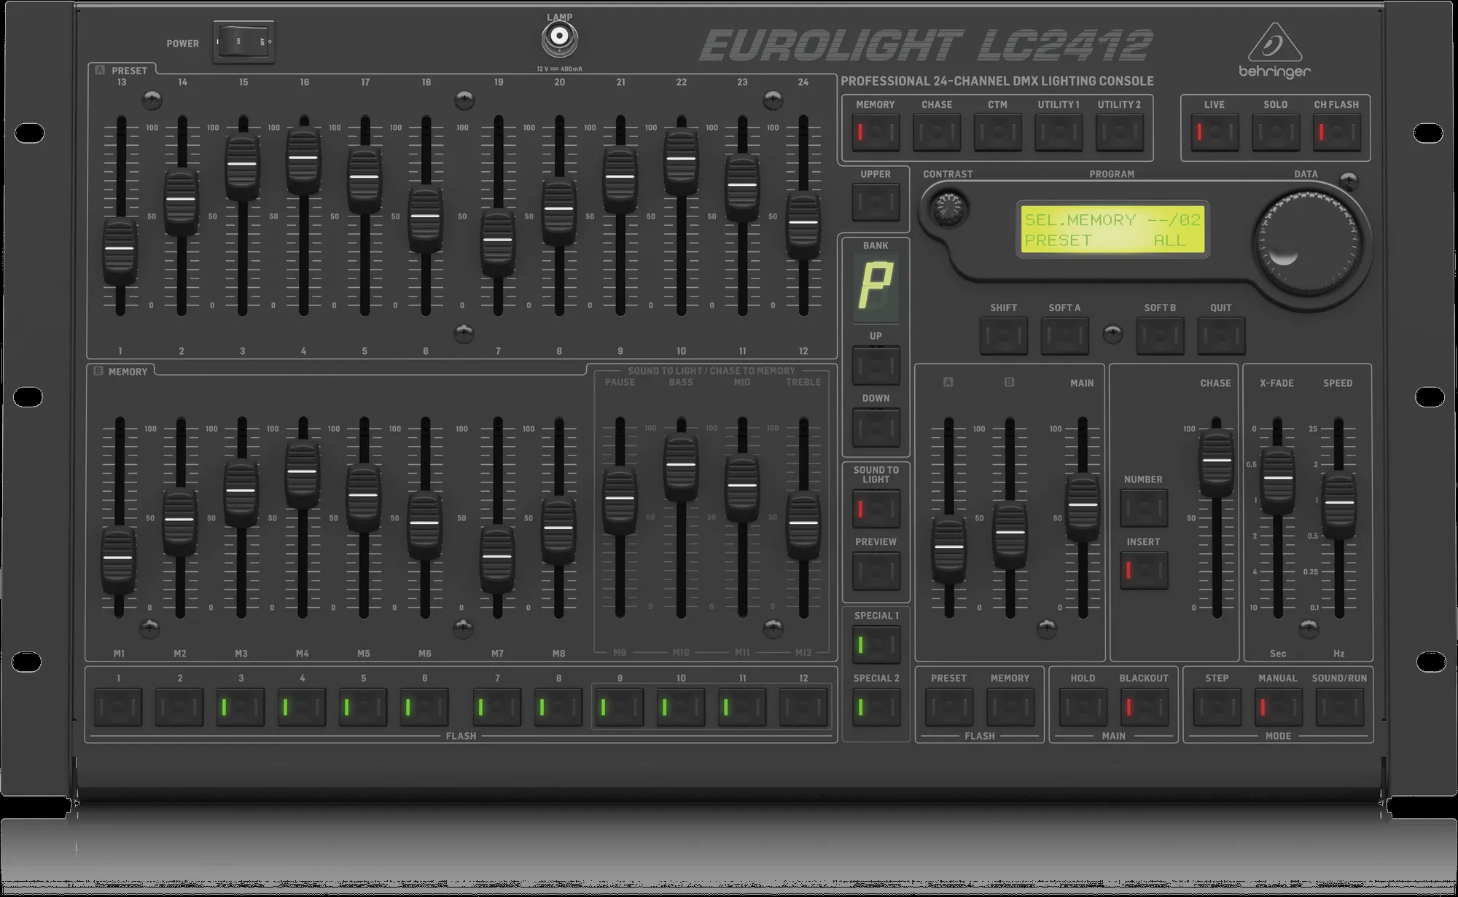Click the preset channel 13/1 fader
The height and width of the screenshot is (897, 1458).
[x=120, y=250]
